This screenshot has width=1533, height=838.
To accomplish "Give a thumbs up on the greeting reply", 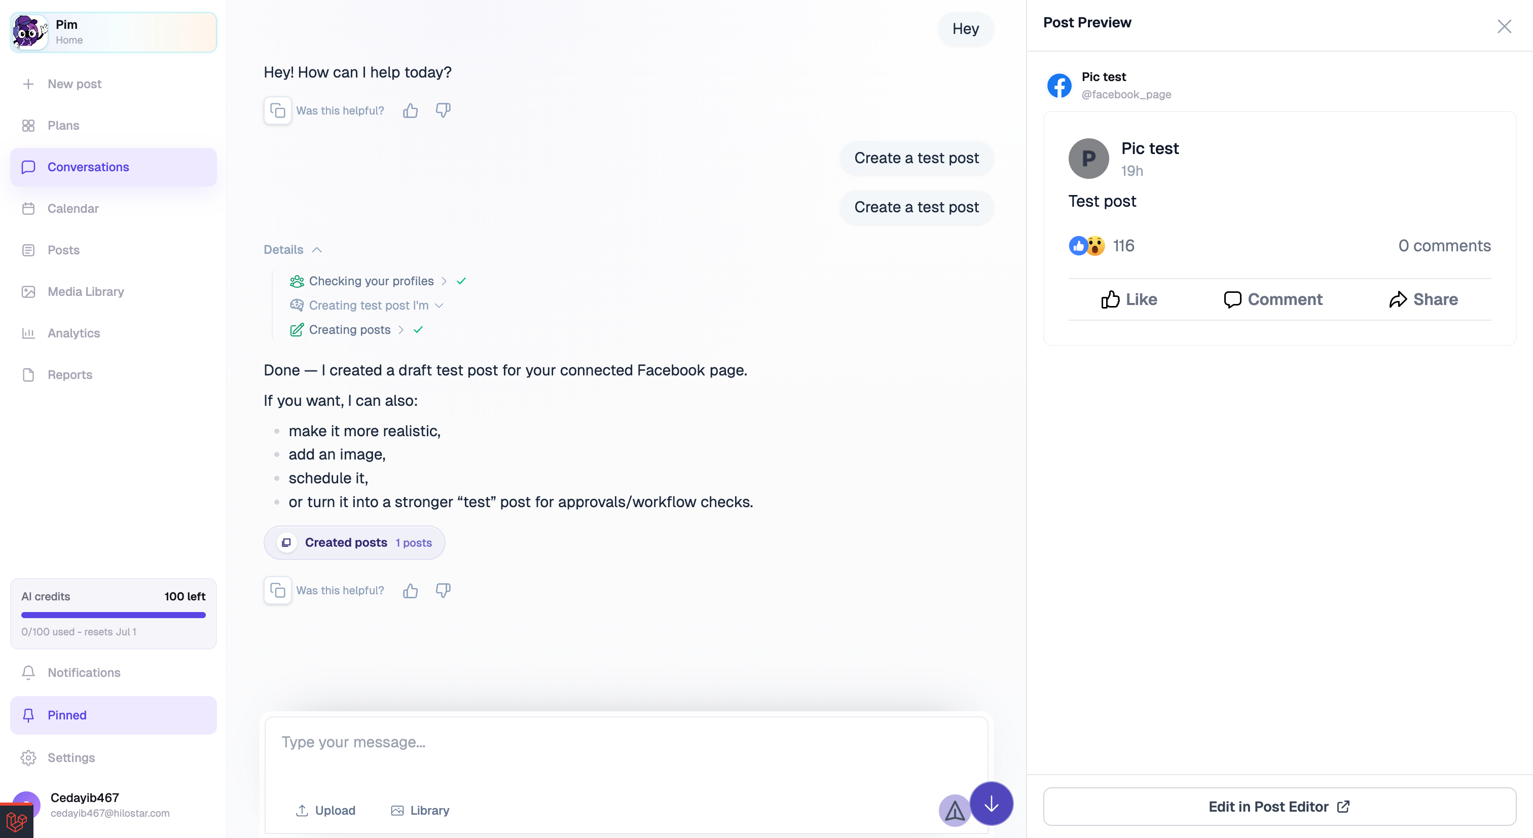I will click(x=410, y=110).
